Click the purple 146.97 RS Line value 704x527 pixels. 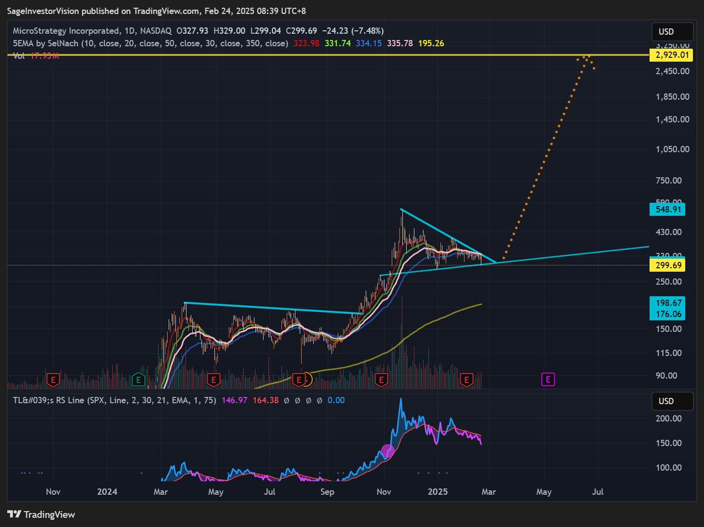pos(235,400)
